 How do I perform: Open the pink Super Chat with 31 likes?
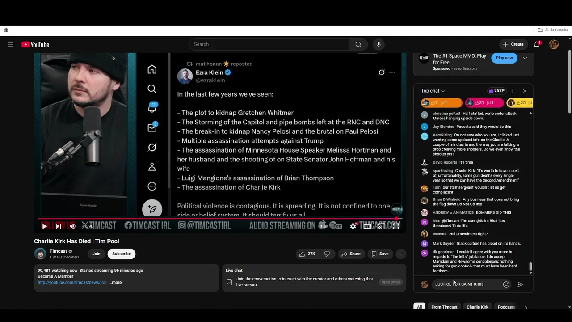click(x=484, y=103)
